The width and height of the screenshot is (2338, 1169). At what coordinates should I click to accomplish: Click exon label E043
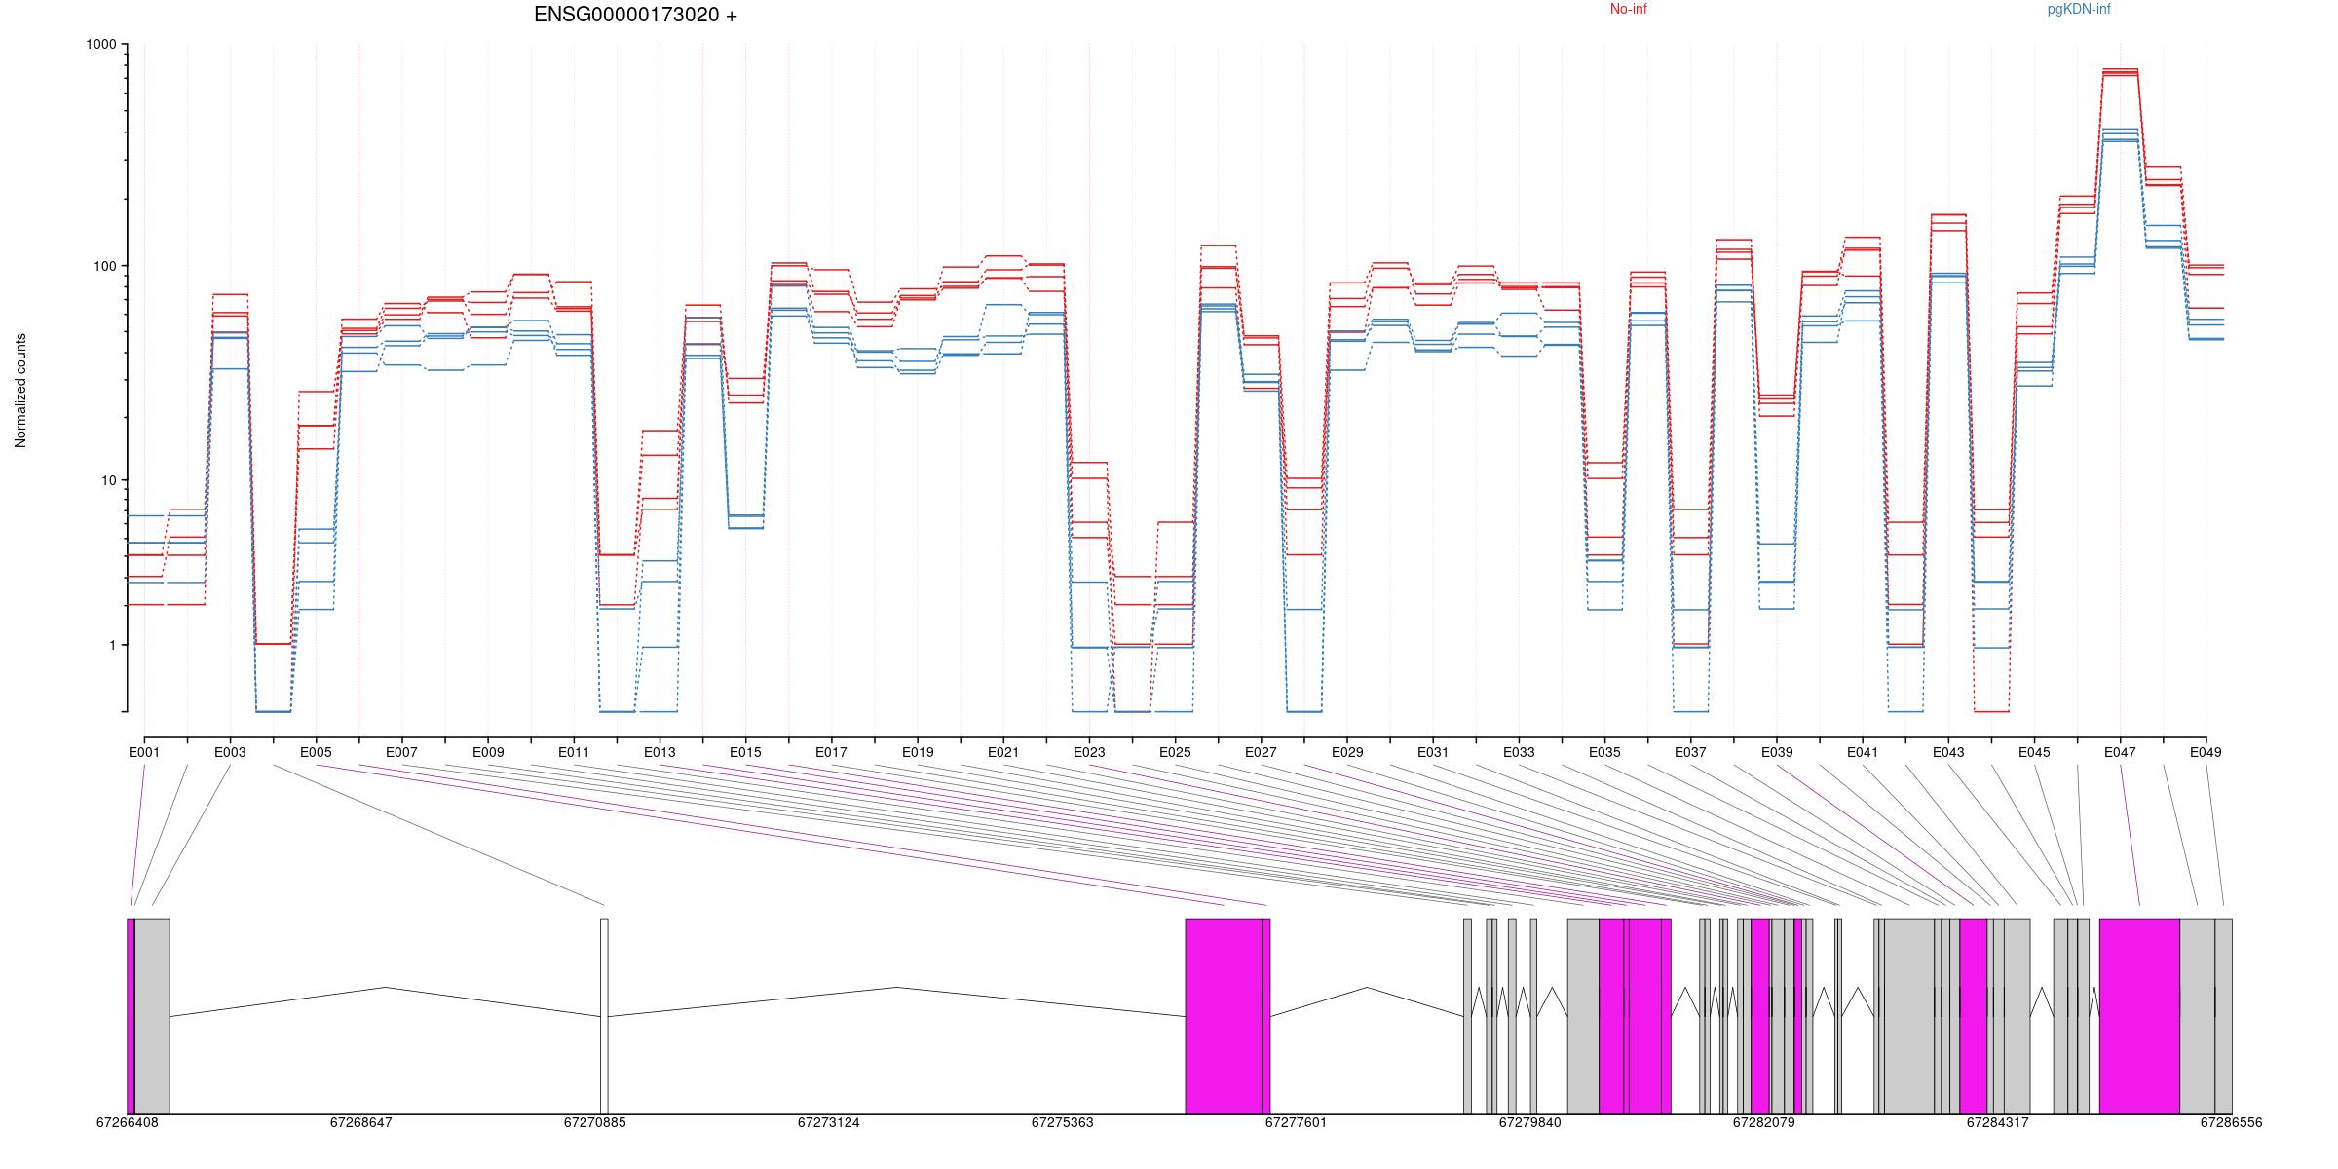click(1948, 752)
